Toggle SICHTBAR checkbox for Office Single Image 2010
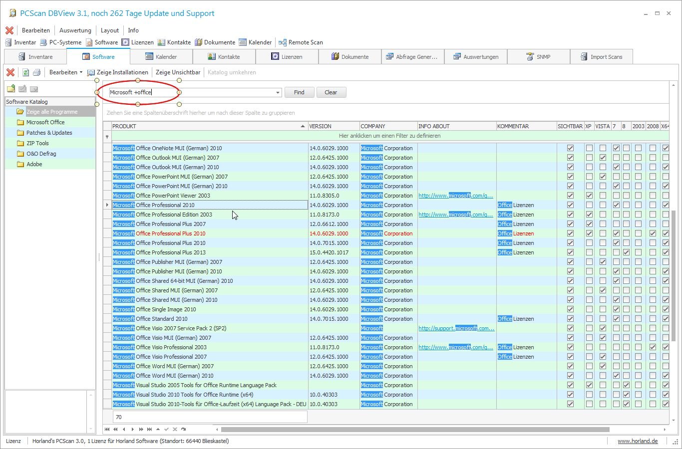The width and height of the screenshot is (682, 449). click(570, 309)
